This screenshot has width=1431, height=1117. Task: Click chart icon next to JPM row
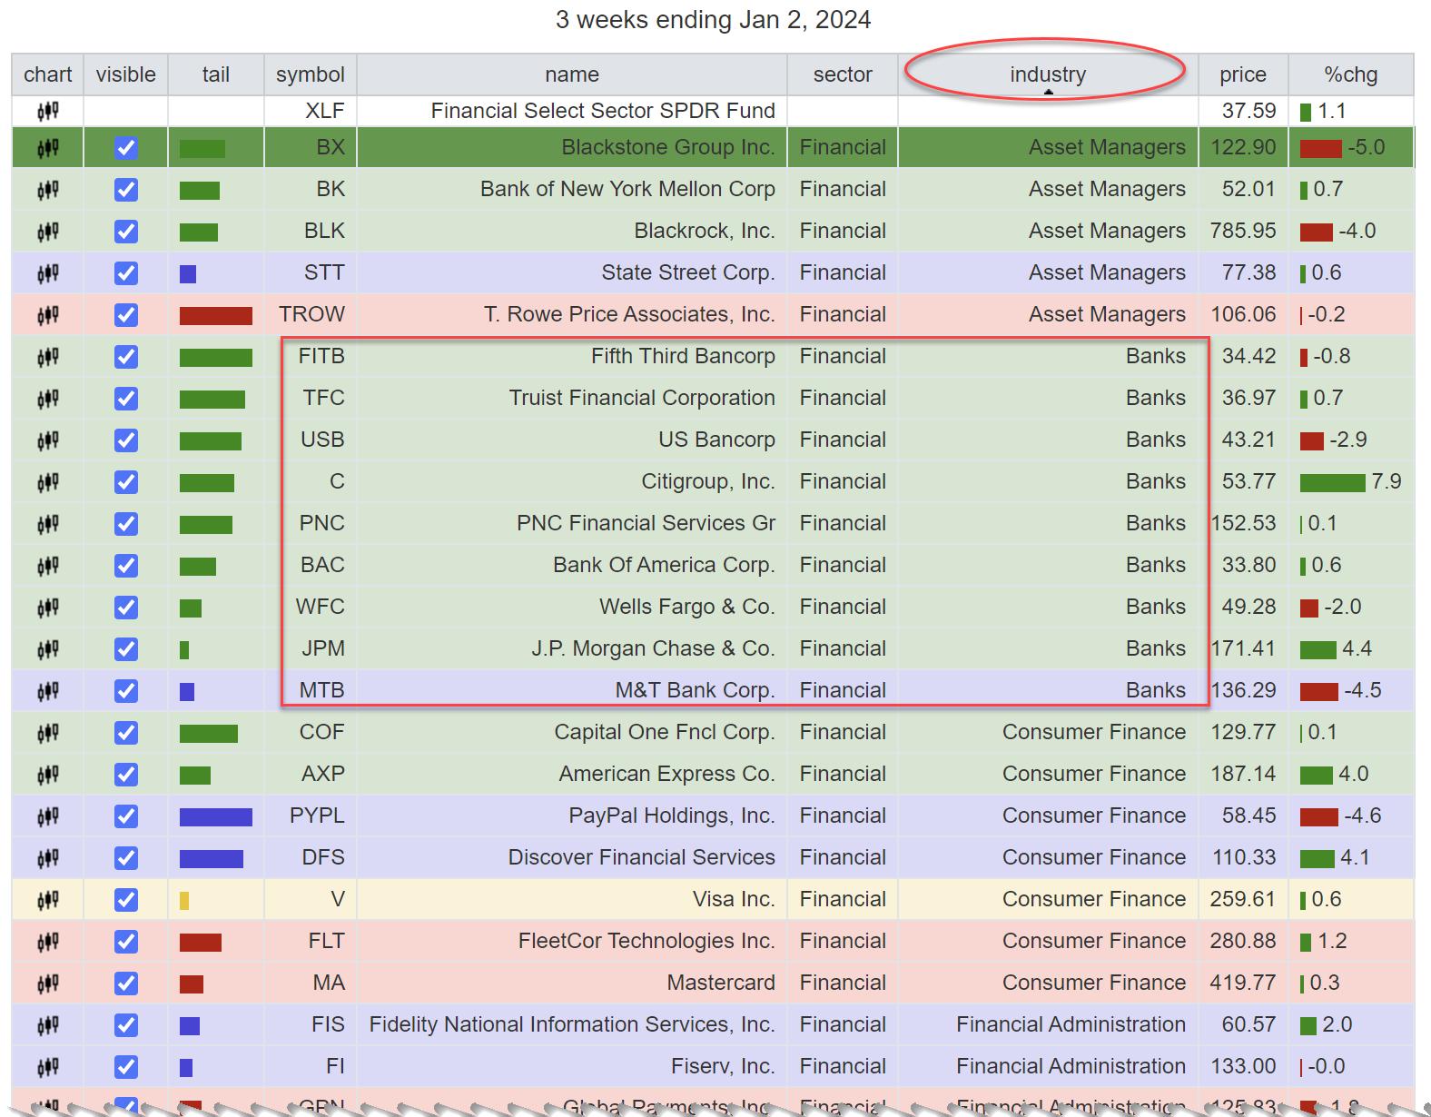[47, 649]
